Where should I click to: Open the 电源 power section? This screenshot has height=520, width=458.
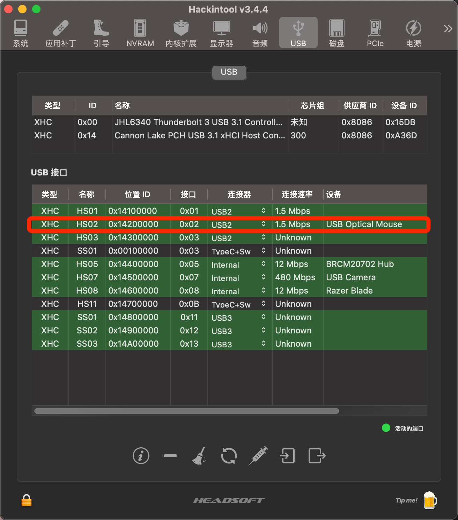(414, 33)
